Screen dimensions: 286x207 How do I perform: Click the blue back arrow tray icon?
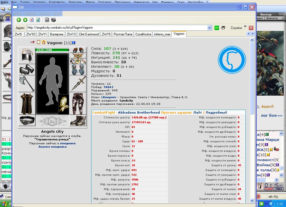click(272, 204)
